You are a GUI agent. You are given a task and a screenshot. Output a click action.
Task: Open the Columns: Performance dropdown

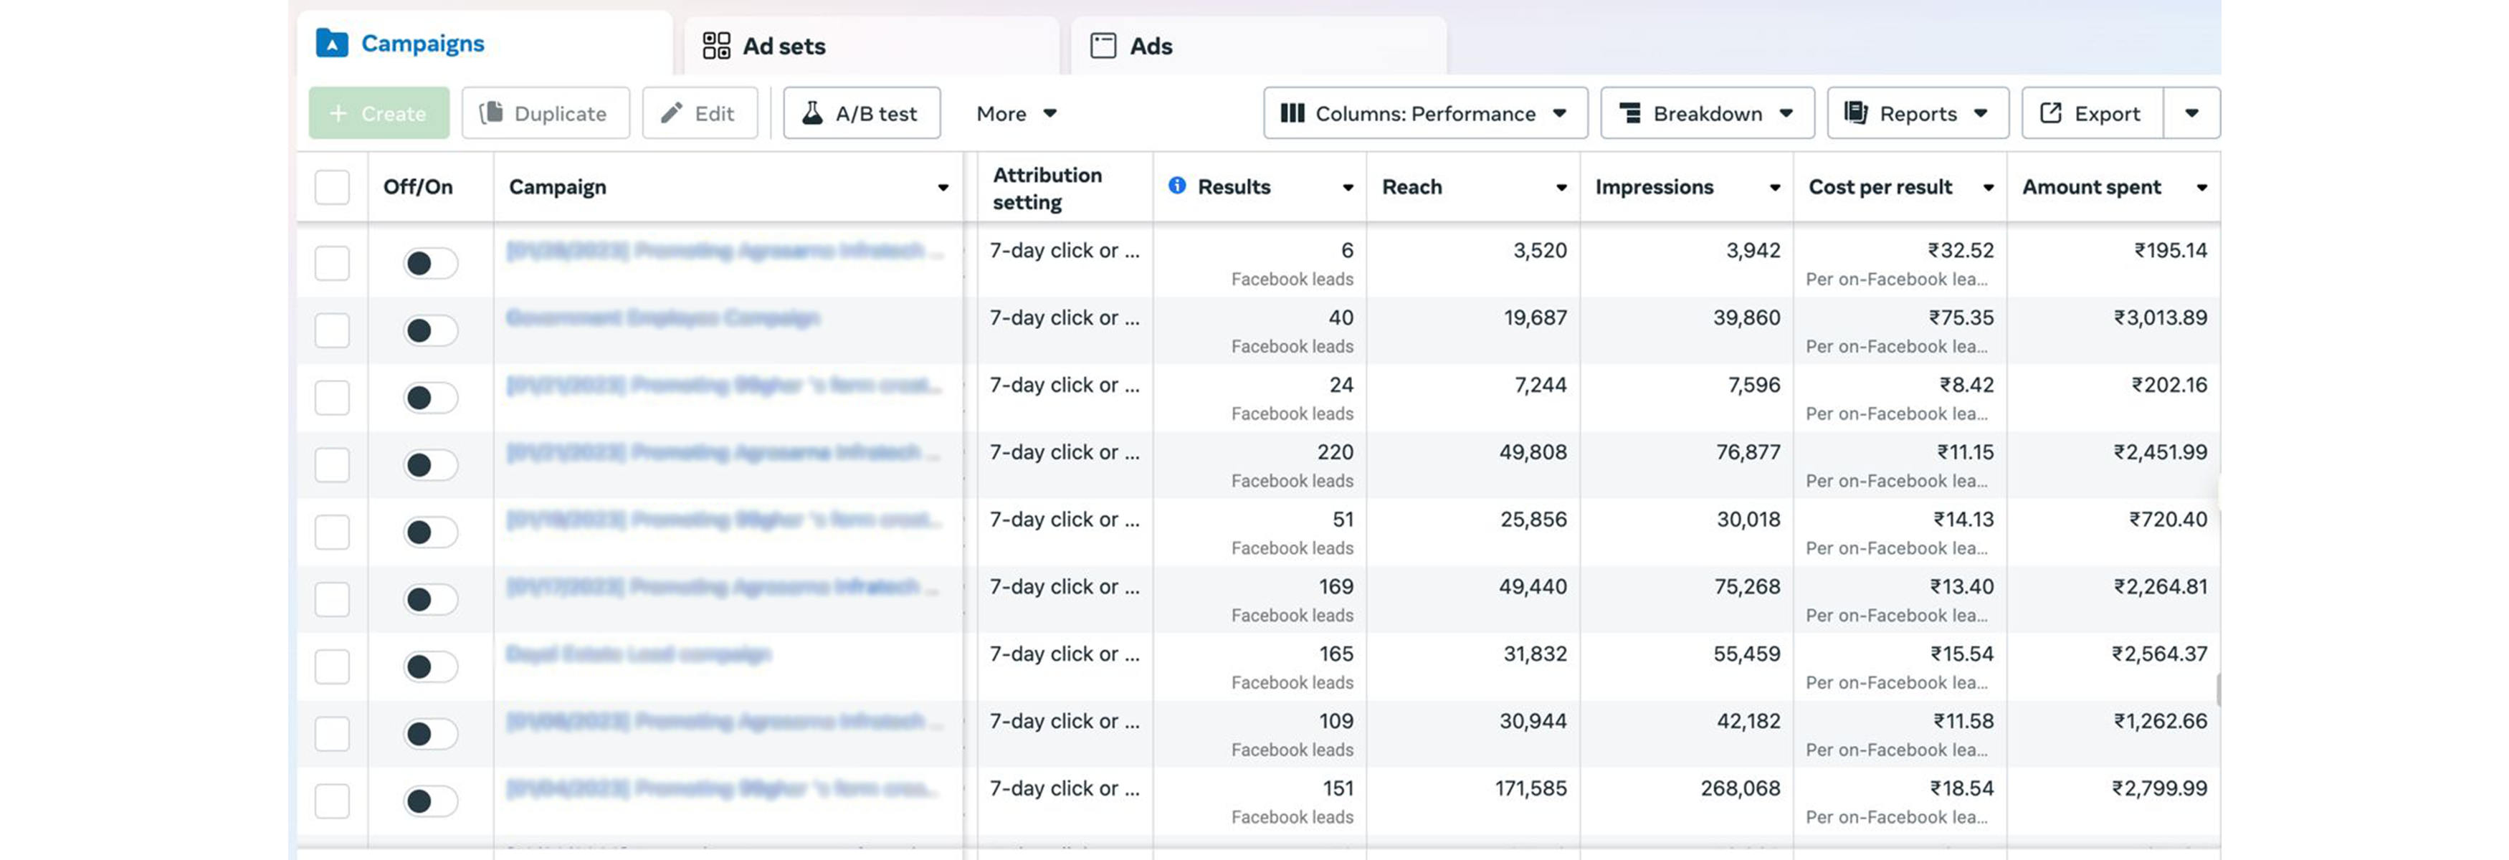tap(1425, 113)
